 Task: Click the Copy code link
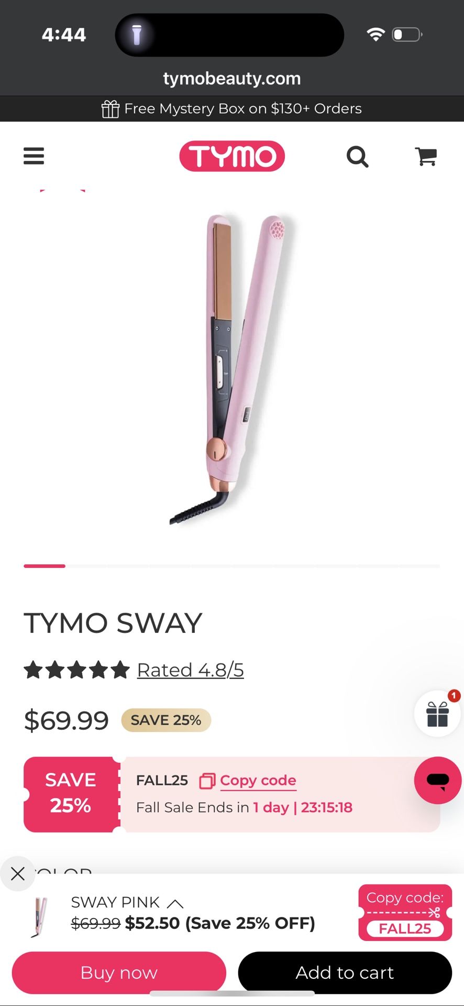258,780
